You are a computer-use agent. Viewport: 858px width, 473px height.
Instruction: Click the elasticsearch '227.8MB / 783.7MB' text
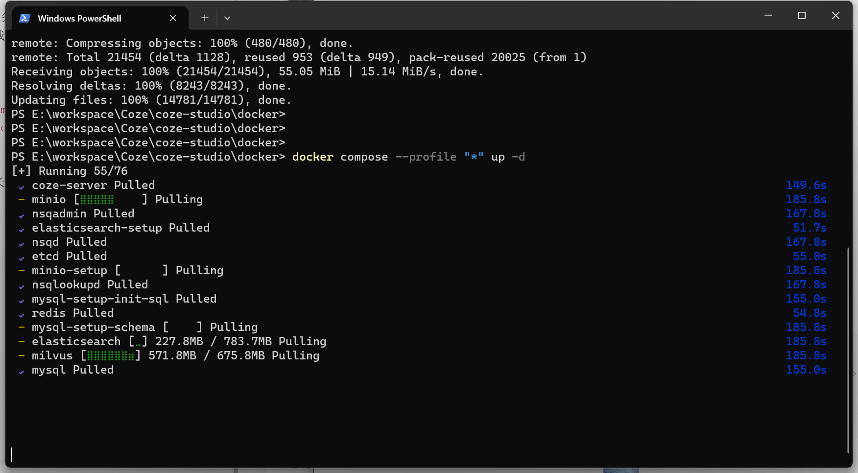(x=213, y=342)
